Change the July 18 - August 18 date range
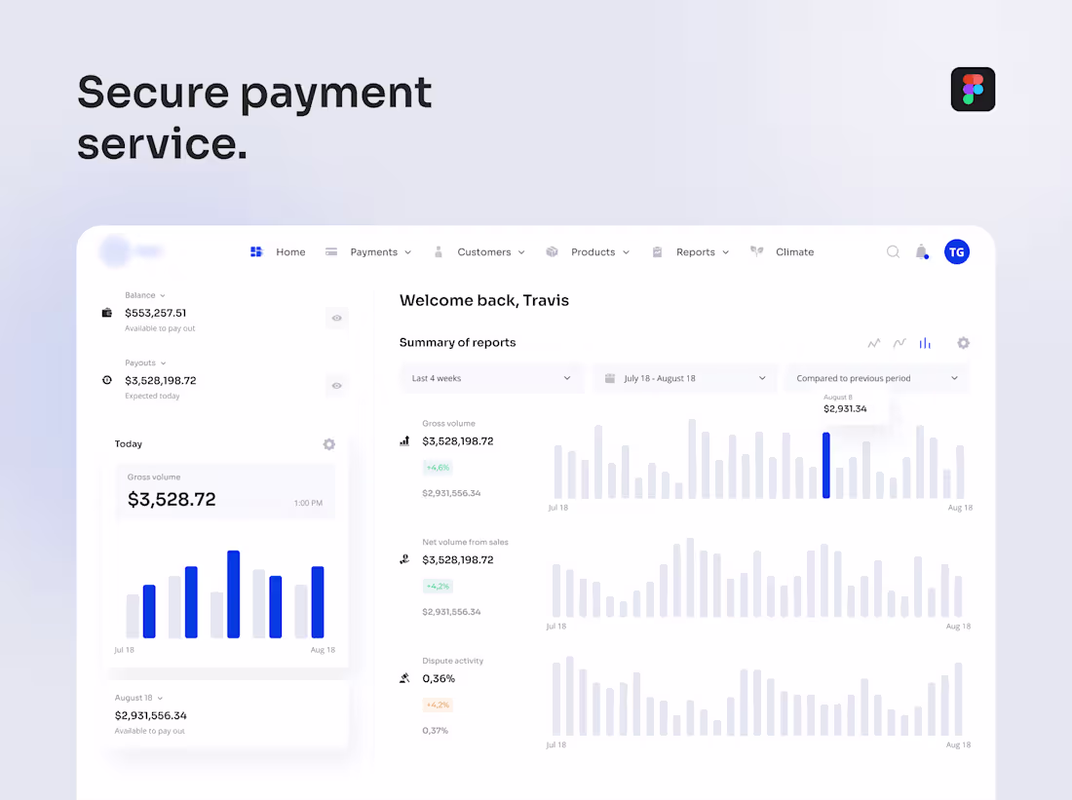 684,378
